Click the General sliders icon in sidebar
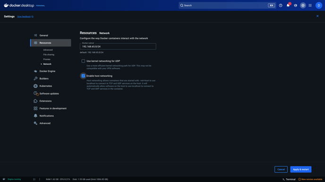325x182 pixels. pyautogui.click(x=35, y=35)
